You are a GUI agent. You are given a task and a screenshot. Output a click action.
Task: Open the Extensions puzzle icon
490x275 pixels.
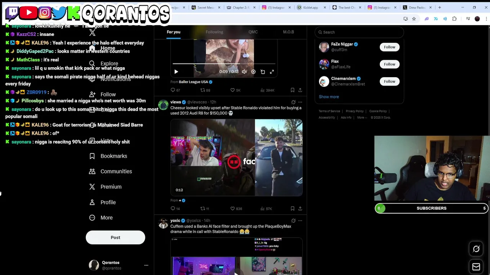click(x=454, y=19)
